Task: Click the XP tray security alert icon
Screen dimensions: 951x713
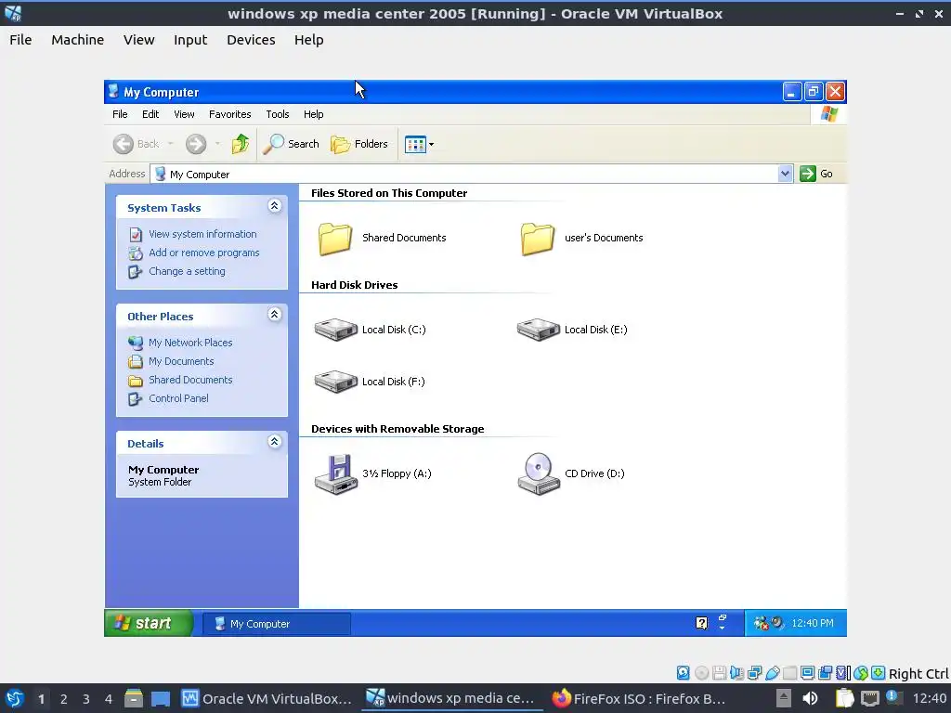Action: tap(761, 623)
